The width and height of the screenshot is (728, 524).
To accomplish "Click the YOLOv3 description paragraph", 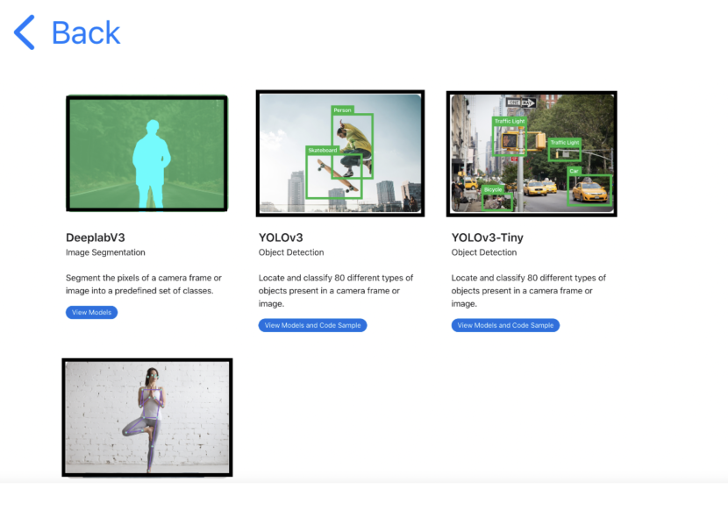I will [336, 291].
